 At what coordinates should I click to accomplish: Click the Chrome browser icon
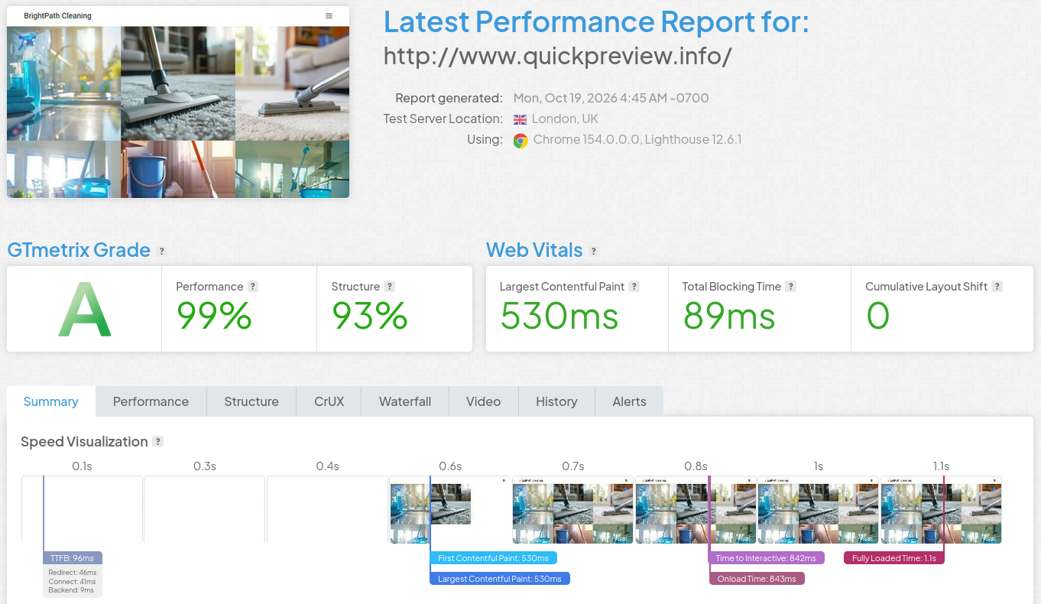[x=520, y=140]
